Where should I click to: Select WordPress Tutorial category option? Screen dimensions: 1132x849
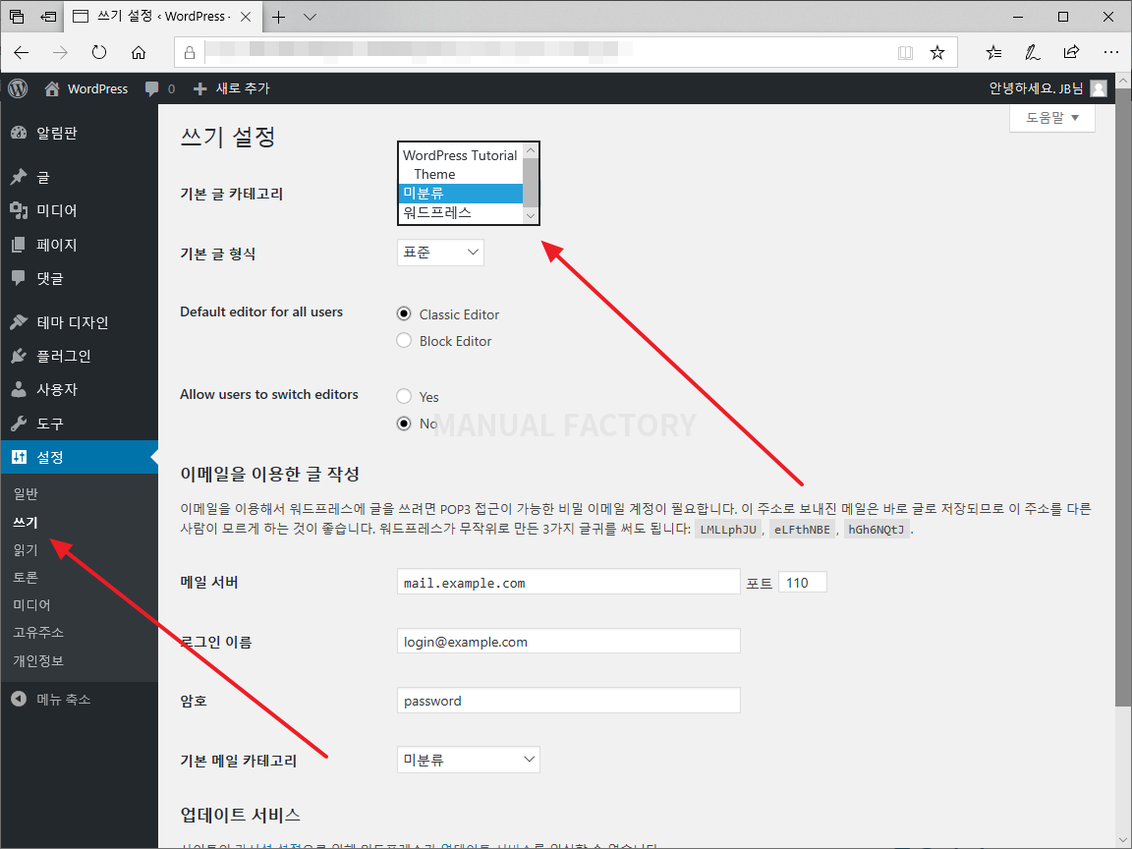461,155
